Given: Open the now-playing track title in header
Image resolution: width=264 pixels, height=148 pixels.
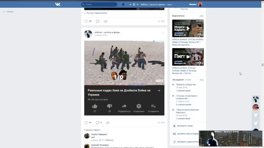Looking at the screenshot, I should click(x=157, y=5).
